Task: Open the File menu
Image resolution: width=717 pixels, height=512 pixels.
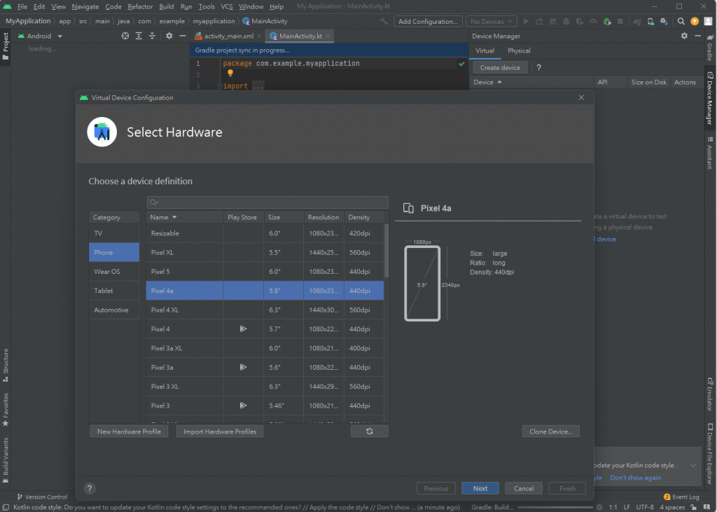Action: pos(22,6)
